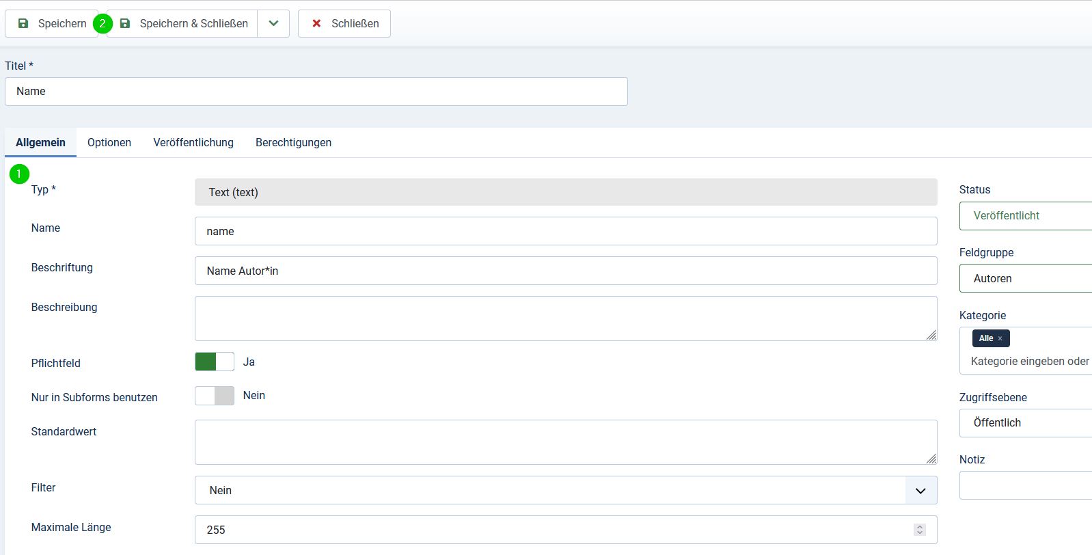
Task: Toggle the Pflichtfeld switch
Action: coord(215,362)
